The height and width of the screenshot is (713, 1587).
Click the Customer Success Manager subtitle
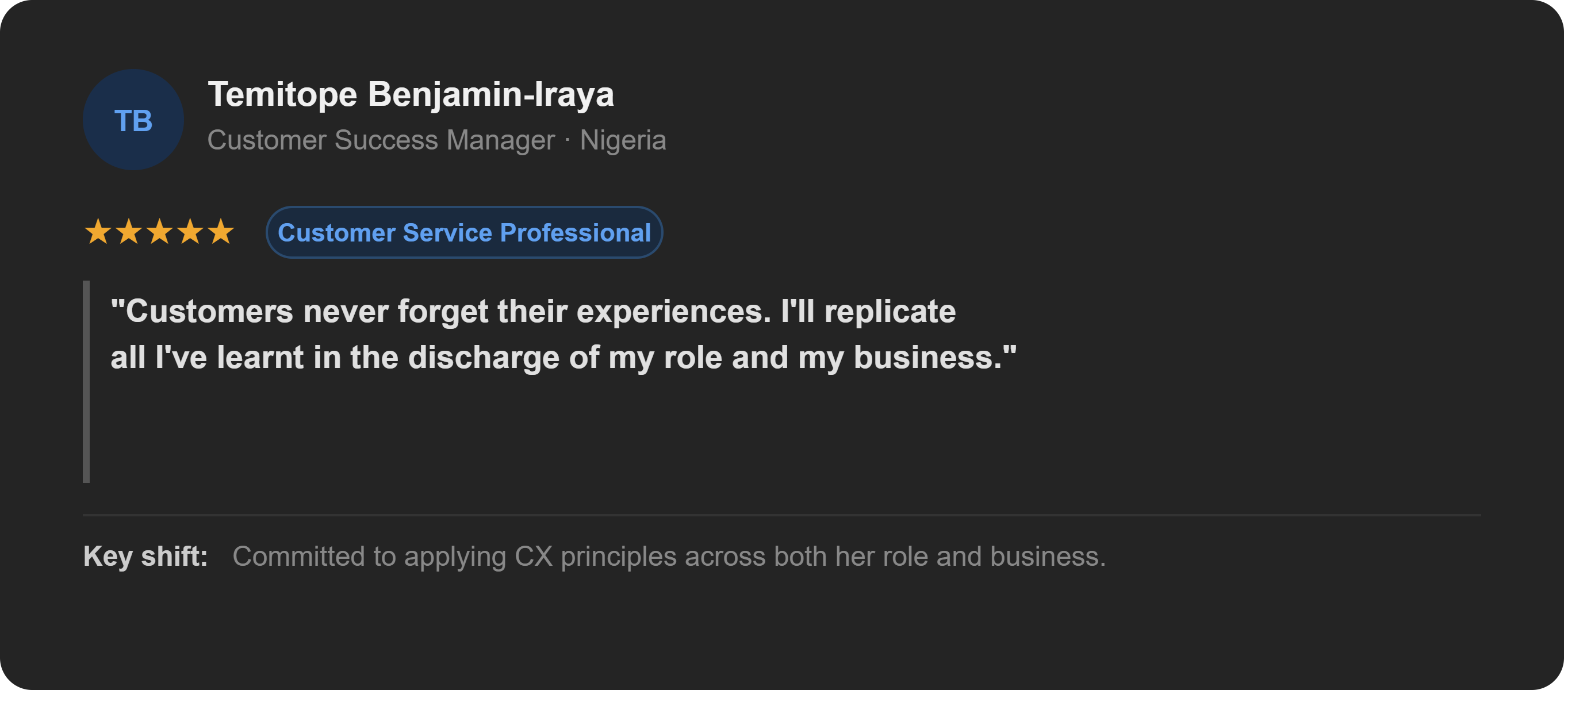tap(381, 140)
